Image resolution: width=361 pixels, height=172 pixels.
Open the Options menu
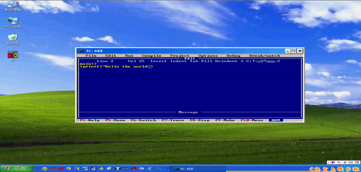coord(208,56)
